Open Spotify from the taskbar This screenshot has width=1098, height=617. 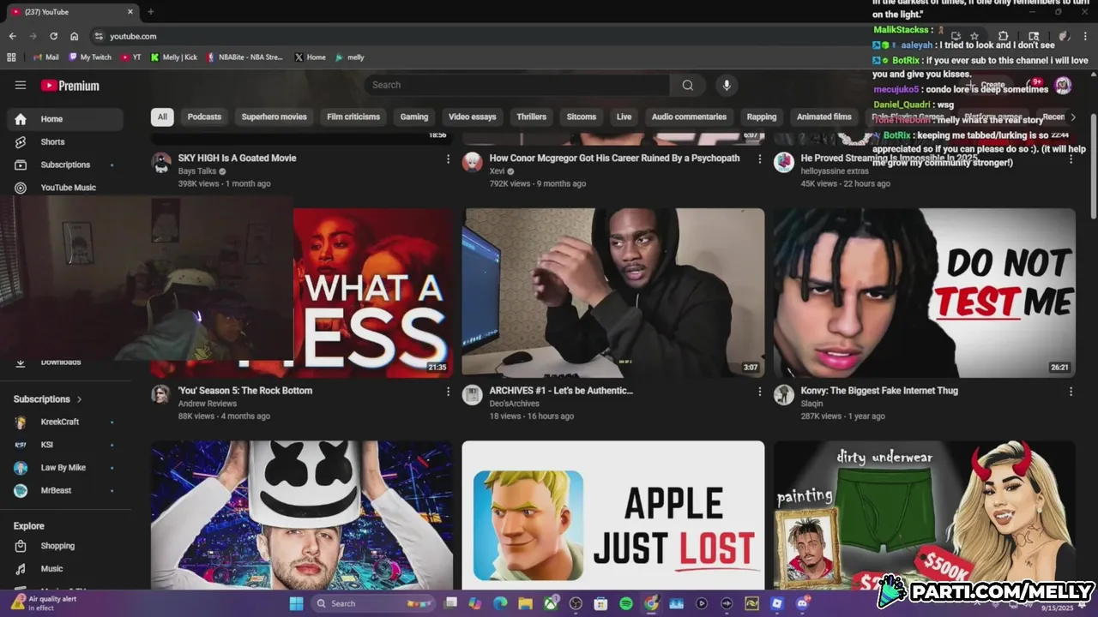click(626, 603)
